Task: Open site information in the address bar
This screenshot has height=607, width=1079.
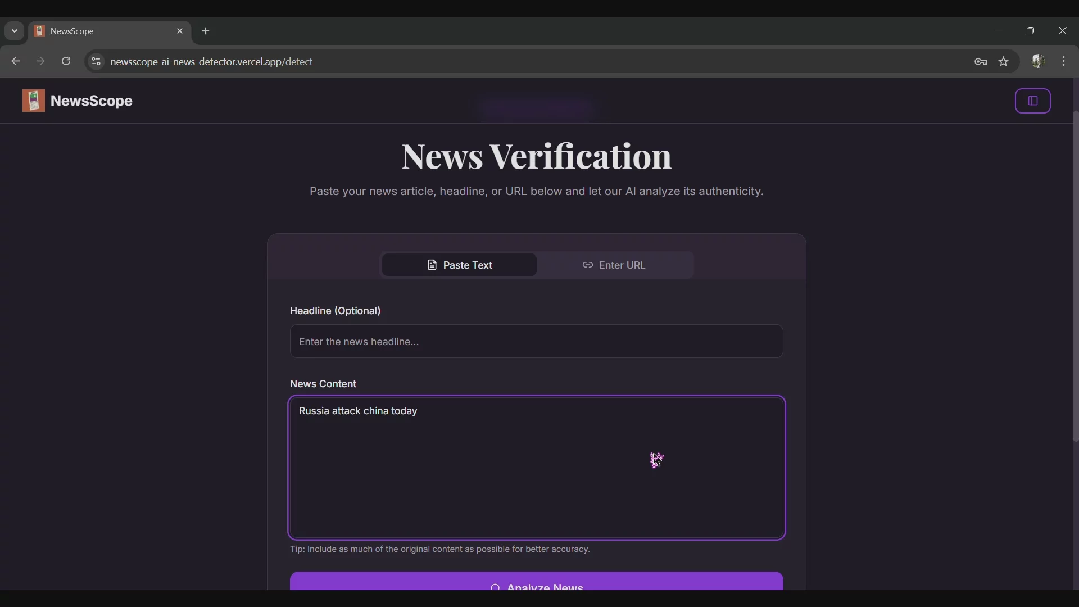Action: pos(96,62)
